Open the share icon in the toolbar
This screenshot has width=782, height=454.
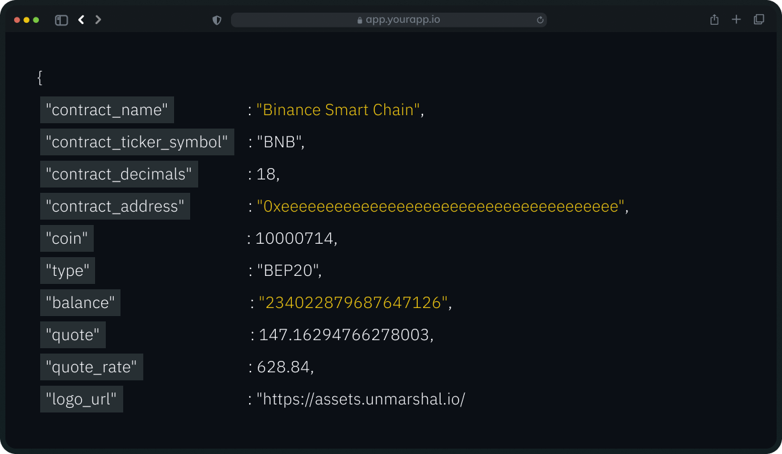point(714,20)
